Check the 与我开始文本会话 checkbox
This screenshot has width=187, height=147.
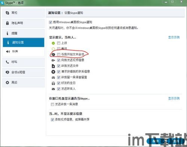(58, 54)
